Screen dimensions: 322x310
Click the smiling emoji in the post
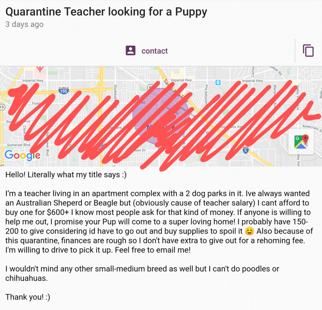(249, 231)
